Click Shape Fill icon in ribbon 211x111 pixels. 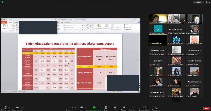pyautogui.click(x=112, y=25)
